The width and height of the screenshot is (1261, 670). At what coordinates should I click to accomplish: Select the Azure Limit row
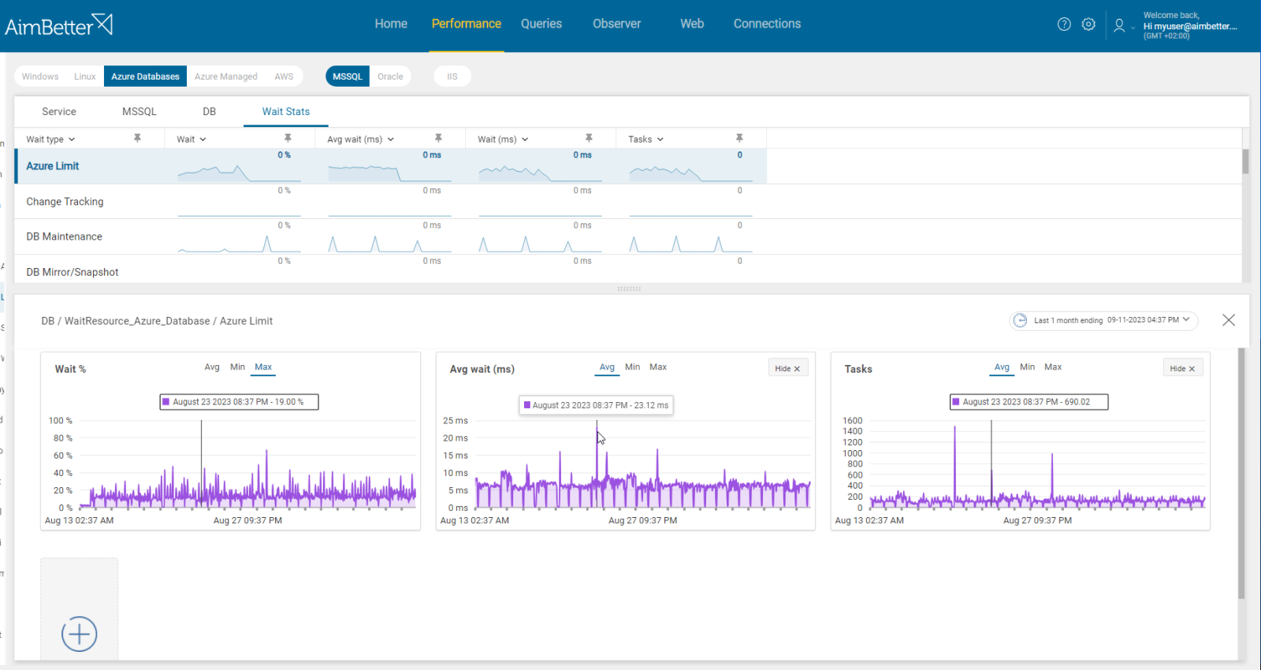[x=391, y=166]
